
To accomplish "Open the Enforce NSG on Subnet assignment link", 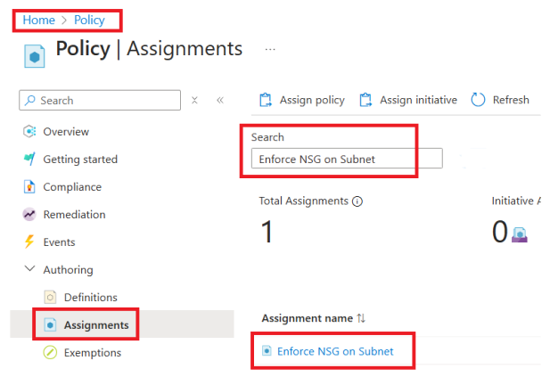I will (335, 352).
